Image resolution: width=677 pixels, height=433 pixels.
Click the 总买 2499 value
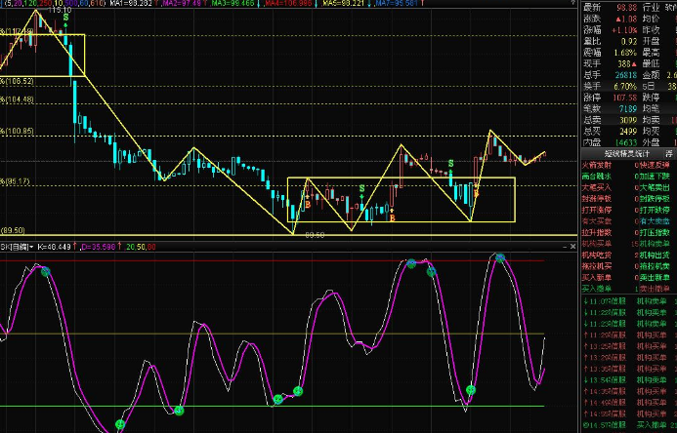point(628,131)
